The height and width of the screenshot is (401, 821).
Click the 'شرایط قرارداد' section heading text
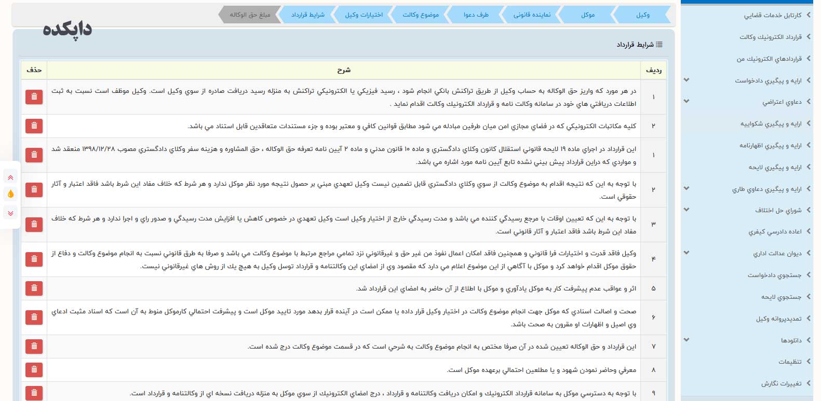pos(635,45)
